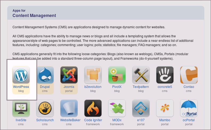Select the Textpattern hammer icon
The image size is (211, 130).
(141, 75)
